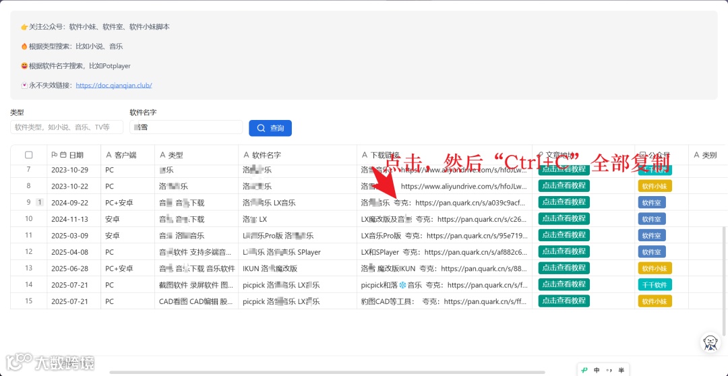Click the 软件小妹 tag in row 15
The height and width of the screenshot is (376, 728).
(x=655, y=301)
